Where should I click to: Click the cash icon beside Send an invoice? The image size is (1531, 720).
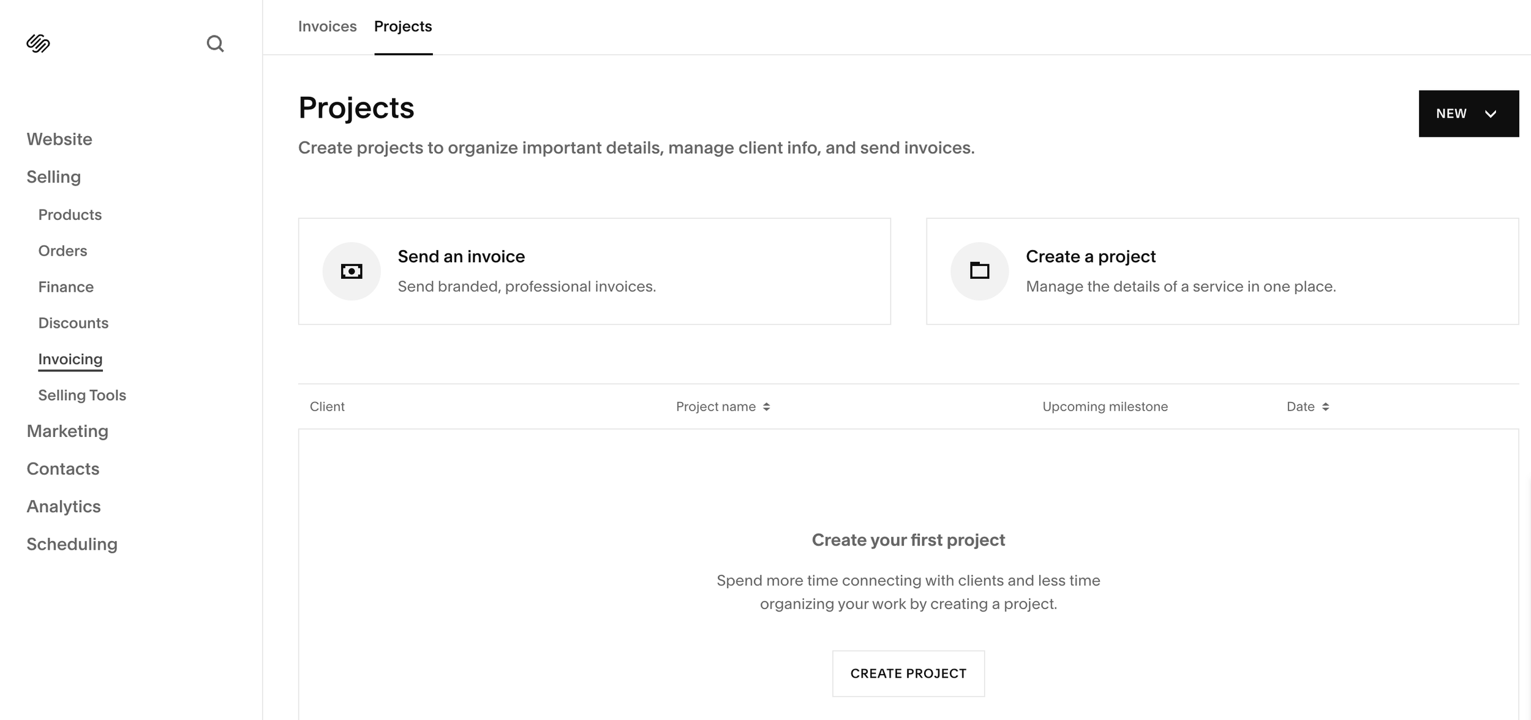[x=352, y=270]
